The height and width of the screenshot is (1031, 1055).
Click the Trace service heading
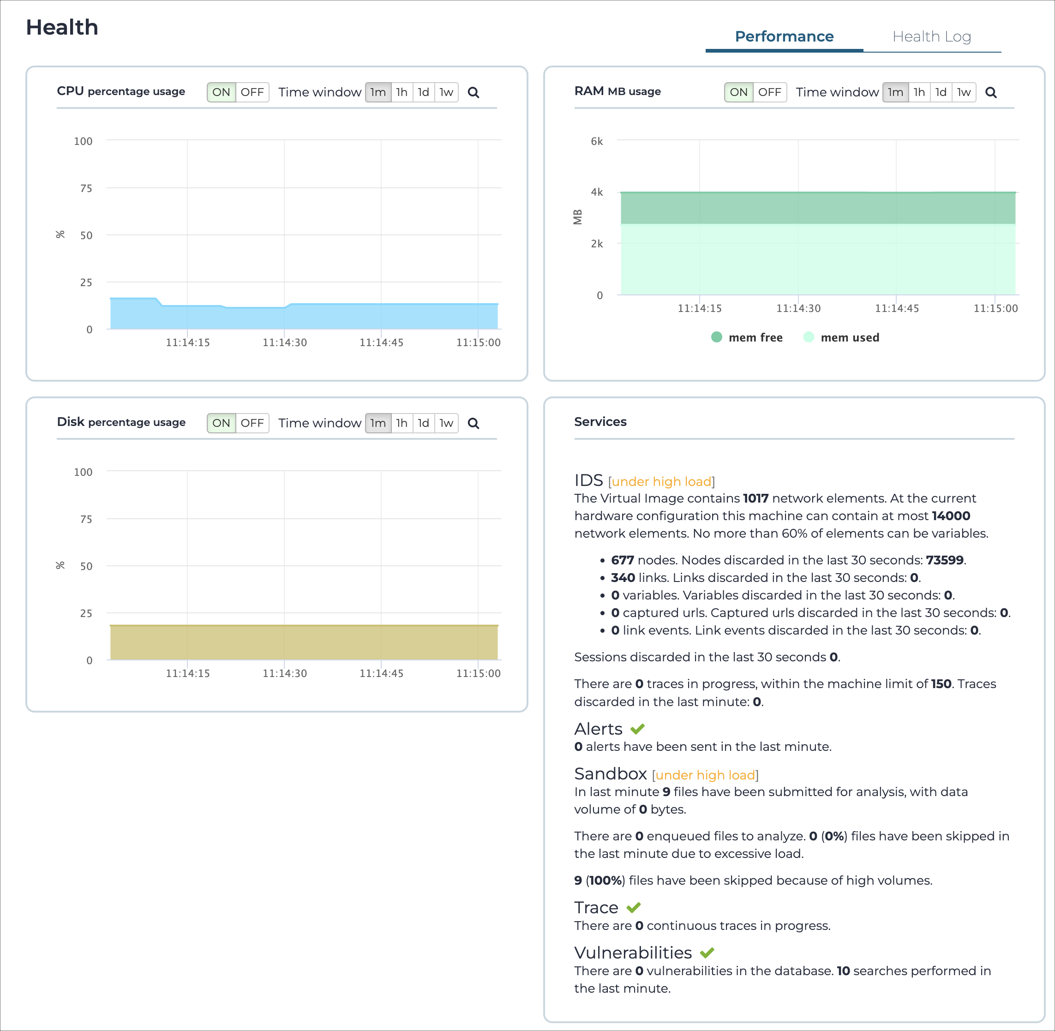point(596,907)
